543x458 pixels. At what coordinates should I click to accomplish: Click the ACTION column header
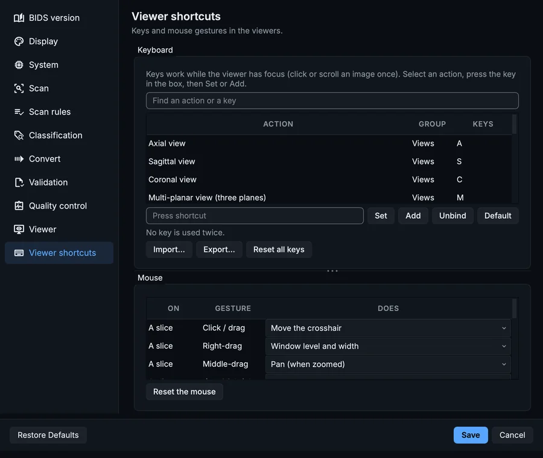(278, 124)
